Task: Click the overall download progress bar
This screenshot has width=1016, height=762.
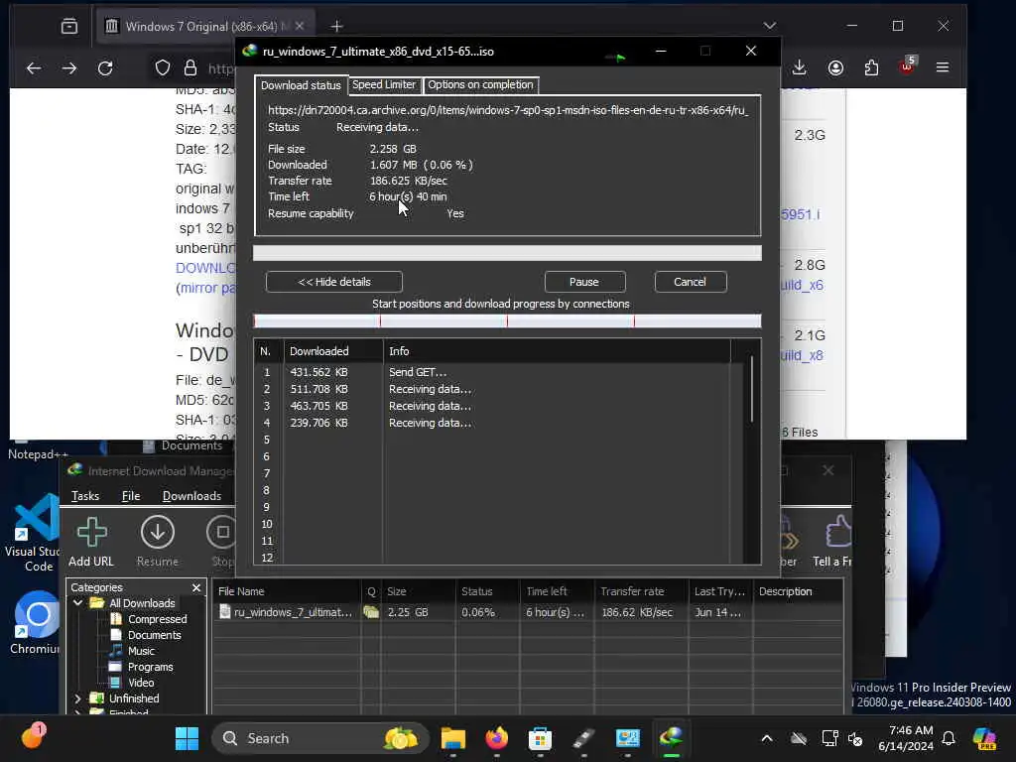Action: (x=507, y=253)
